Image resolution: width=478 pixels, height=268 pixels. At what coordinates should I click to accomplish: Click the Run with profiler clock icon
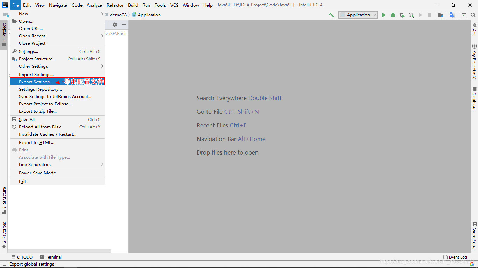[x=411, y=15]
